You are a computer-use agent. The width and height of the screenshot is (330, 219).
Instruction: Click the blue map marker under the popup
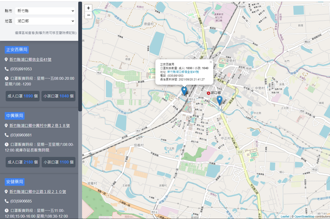pyautogui.click(x=184, y=91)
